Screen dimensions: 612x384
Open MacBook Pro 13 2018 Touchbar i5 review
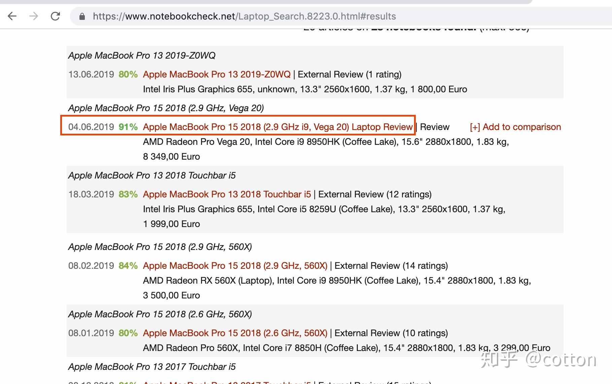pos(227,194)
